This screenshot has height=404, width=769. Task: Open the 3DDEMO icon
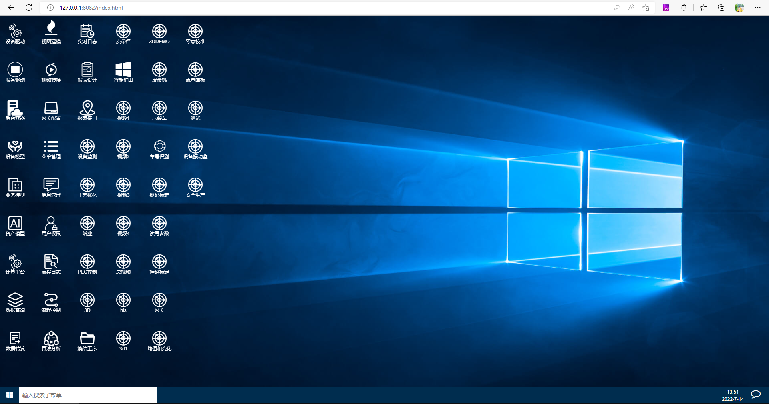159,34
